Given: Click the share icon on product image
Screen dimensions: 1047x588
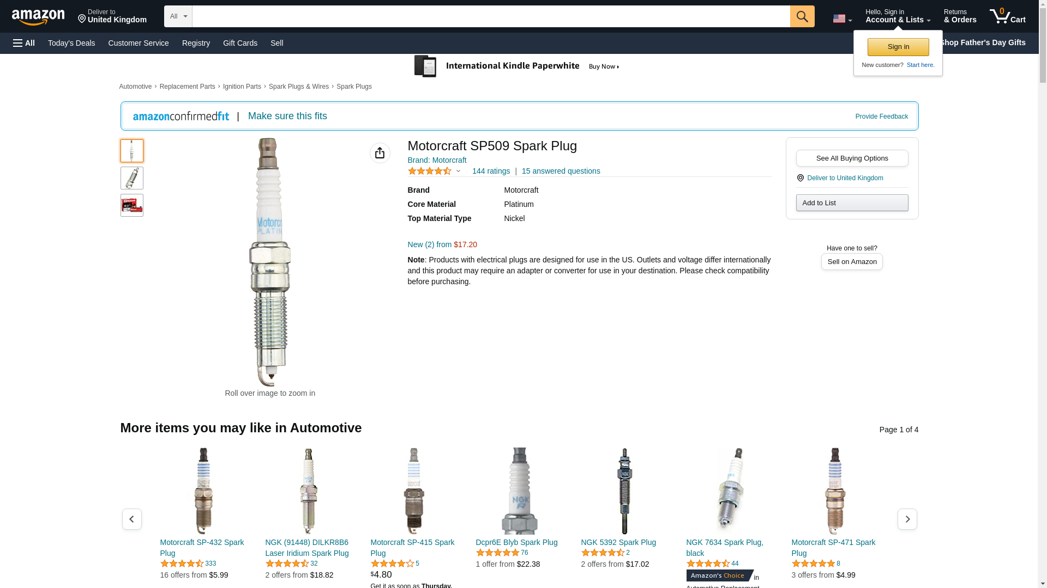Looking at the screenshot, I should pyautogui.click(x=380, y=153).
